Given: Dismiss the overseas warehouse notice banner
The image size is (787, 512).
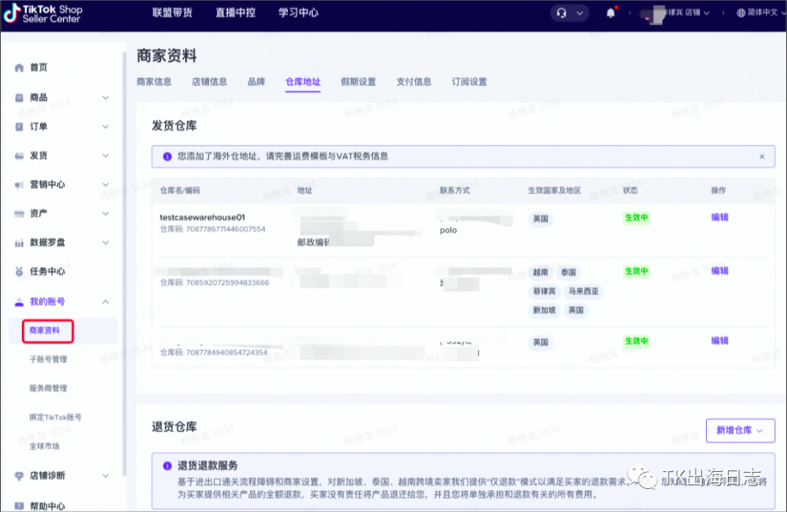Looking at the screenshot, I should point(762,157).
